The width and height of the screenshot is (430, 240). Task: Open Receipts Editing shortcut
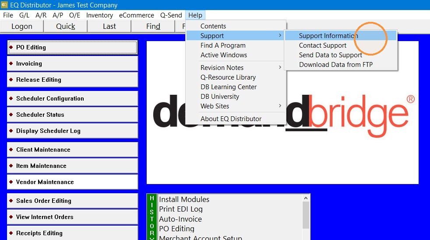pyautogui.click(x=72, y=233)
